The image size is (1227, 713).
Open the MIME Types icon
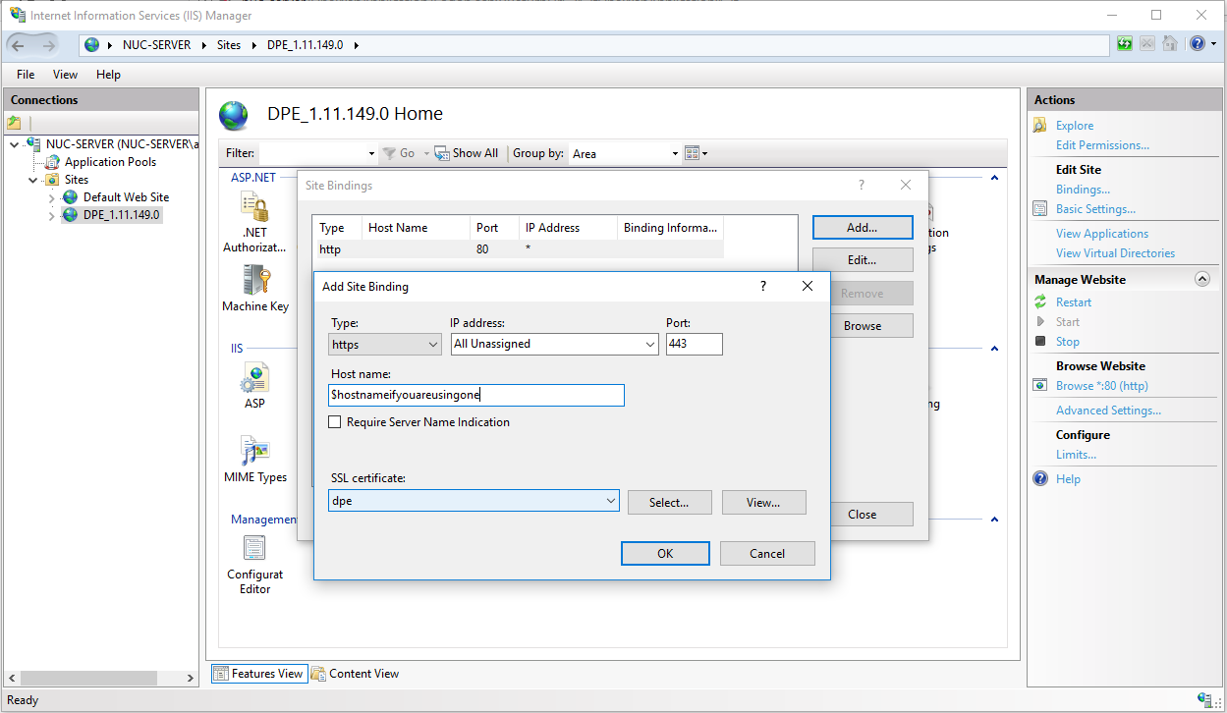point(254,452)
